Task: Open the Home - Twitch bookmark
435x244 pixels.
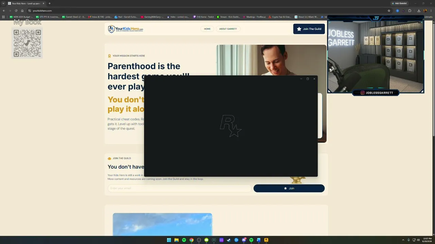Action: pos(204,17)
